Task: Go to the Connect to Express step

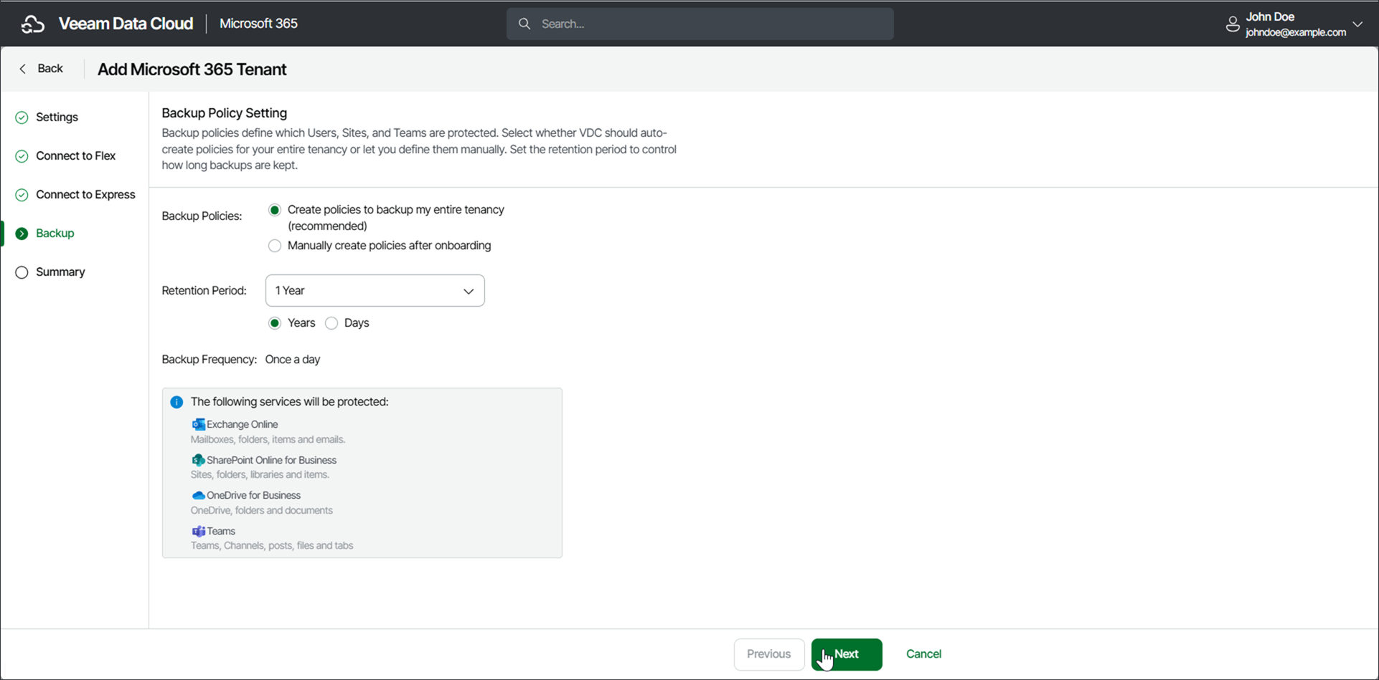Action: pos(85,195)
